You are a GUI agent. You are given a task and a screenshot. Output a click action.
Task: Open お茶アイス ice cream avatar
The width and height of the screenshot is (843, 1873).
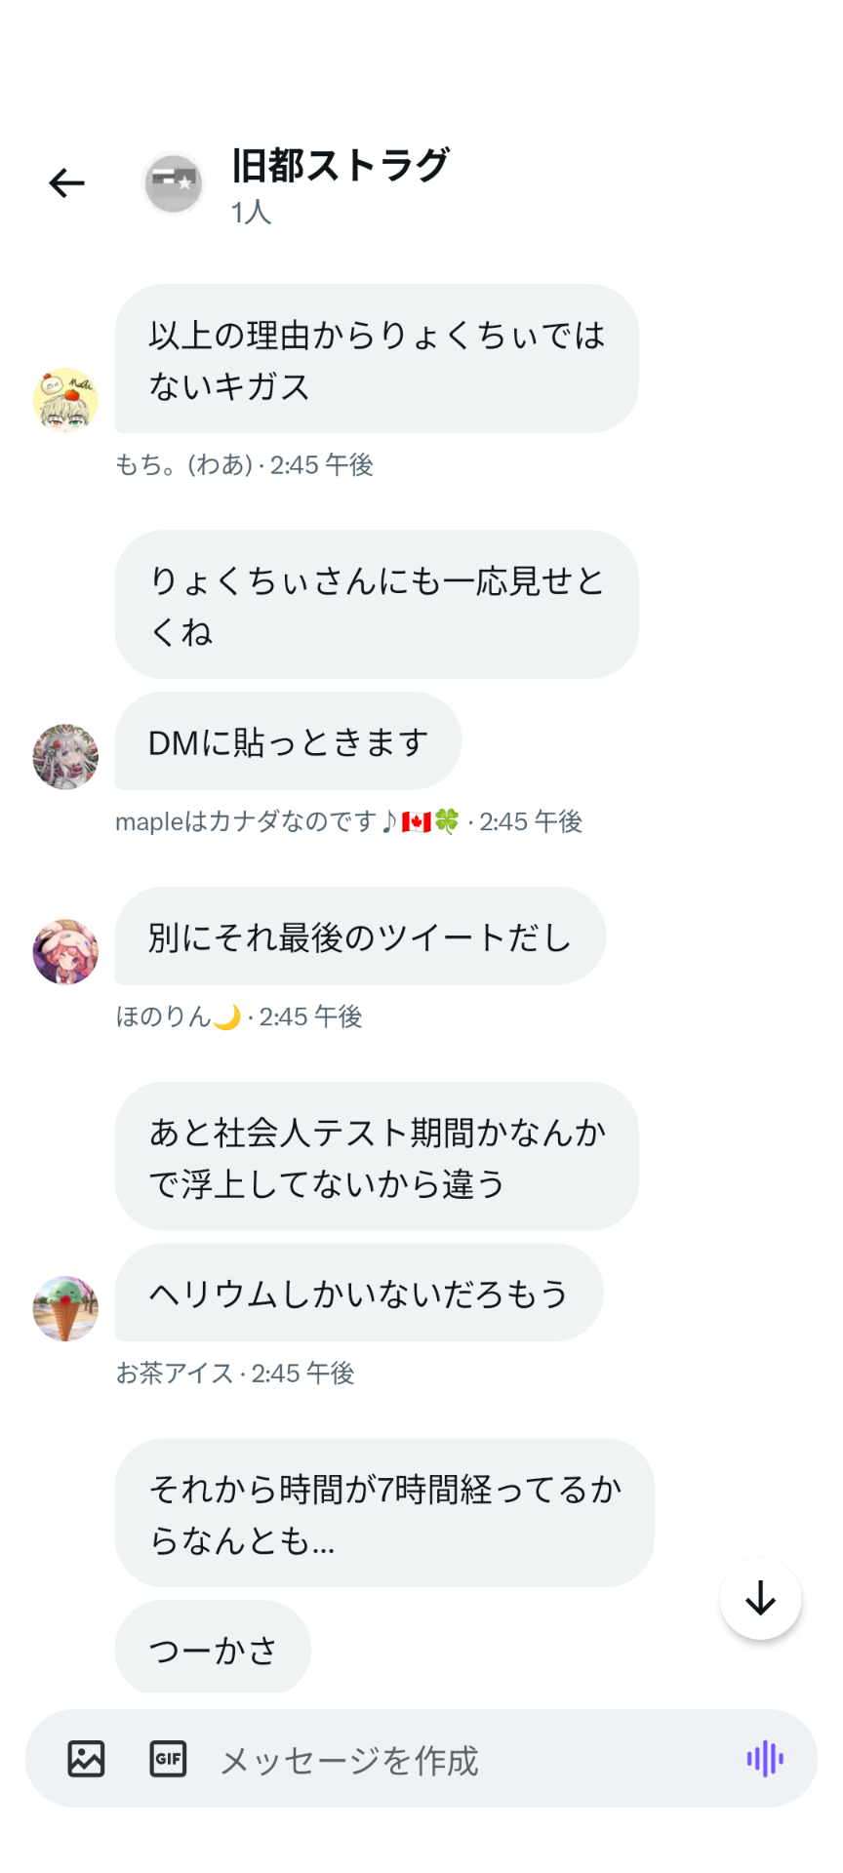coord(65,1308)
